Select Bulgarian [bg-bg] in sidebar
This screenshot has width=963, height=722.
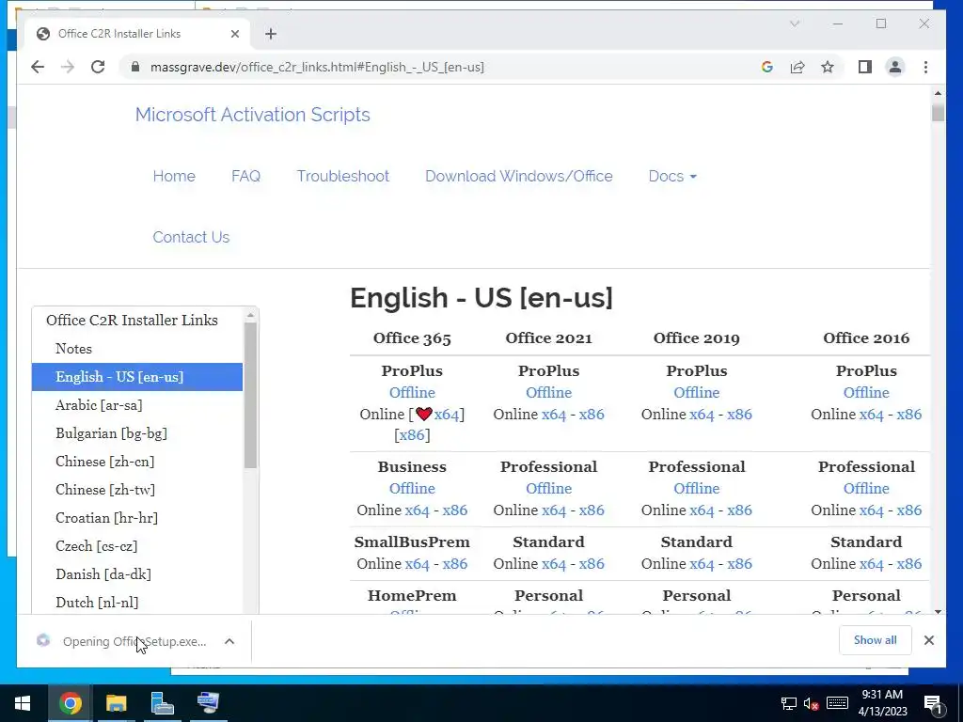coord(111,433)
